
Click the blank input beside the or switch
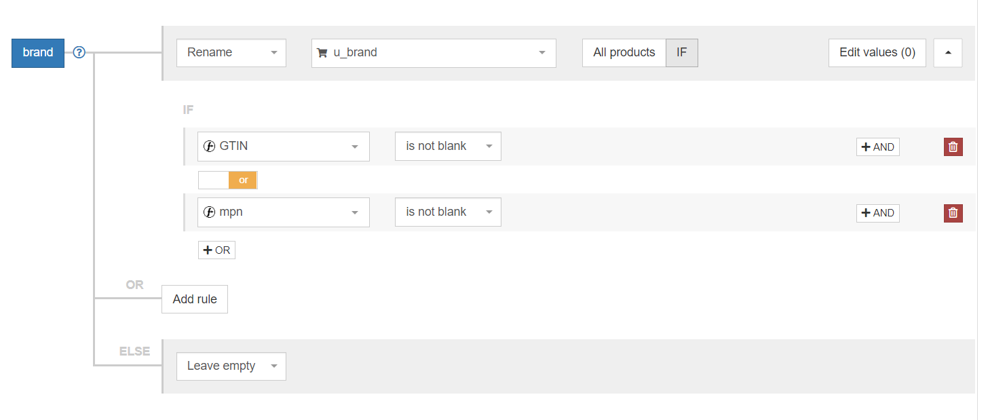click(x=213, y=180)
